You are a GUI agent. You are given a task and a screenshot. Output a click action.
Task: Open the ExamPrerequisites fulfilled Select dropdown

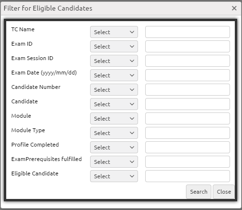(x=114, y=162)
